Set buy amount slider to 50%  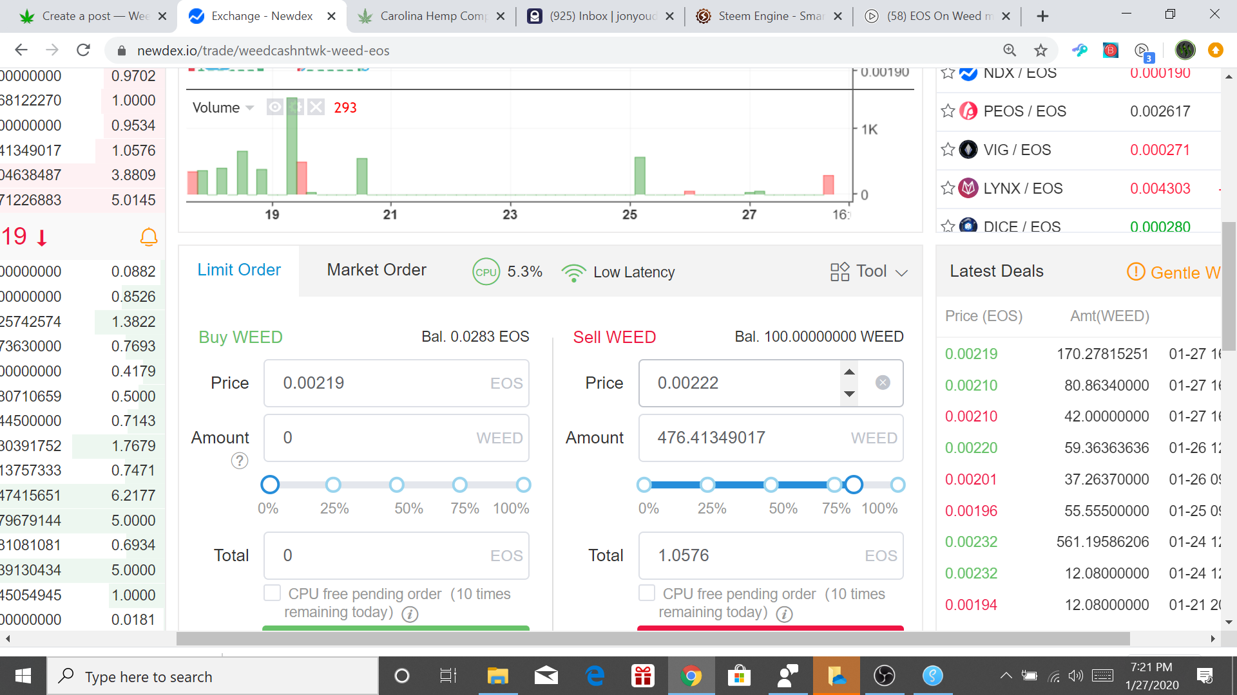[397, 485]
